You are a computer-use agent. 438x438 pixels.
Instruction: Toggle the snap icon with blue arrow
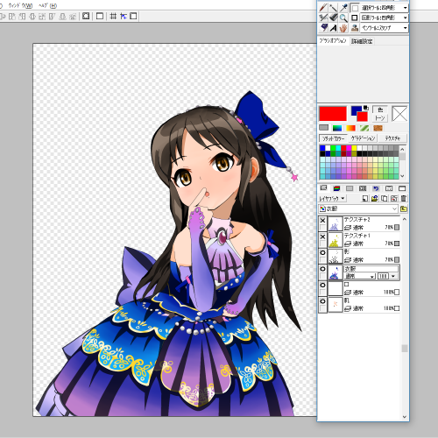point(124,16)
